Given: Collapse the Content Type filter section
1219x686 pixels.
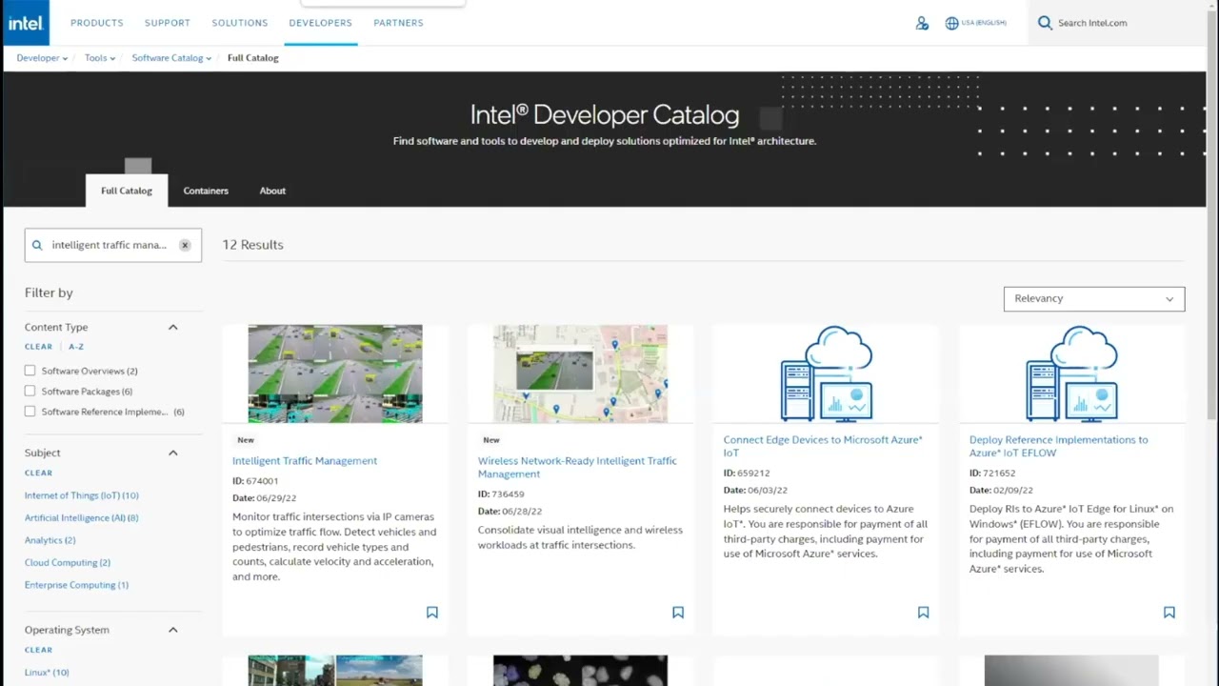Looking at the screenshot, I should pyautogui.click(x=173, y=327).
